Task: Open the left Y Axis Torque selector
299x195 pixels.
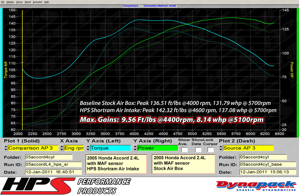Action: tap(109, 148)
